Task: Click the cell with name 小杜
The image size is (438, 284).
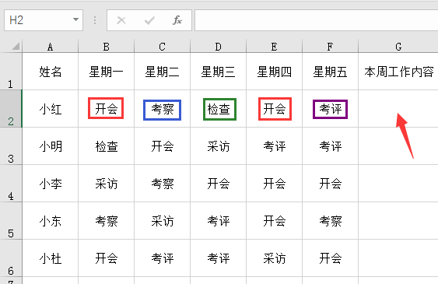Action: click(51, 258)
